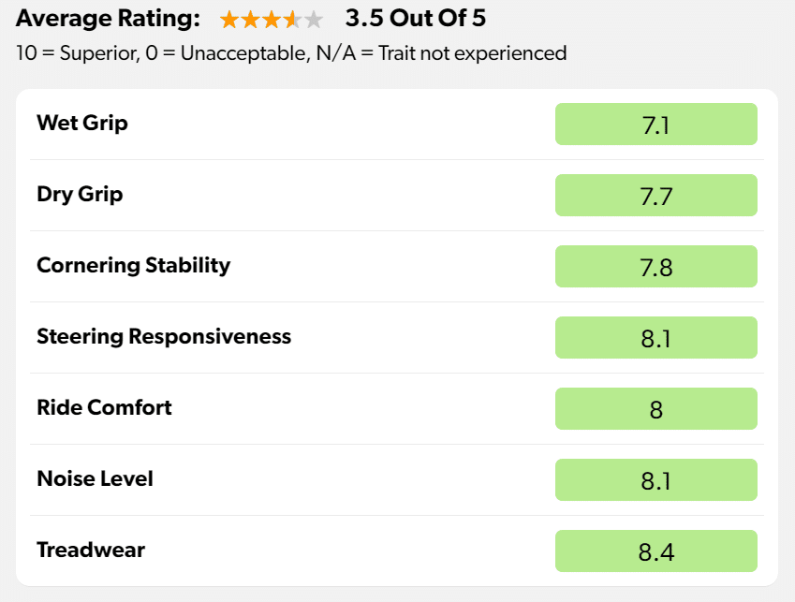Click the half-filled fourth star
The image size is (795, 602).
(292, 19)
